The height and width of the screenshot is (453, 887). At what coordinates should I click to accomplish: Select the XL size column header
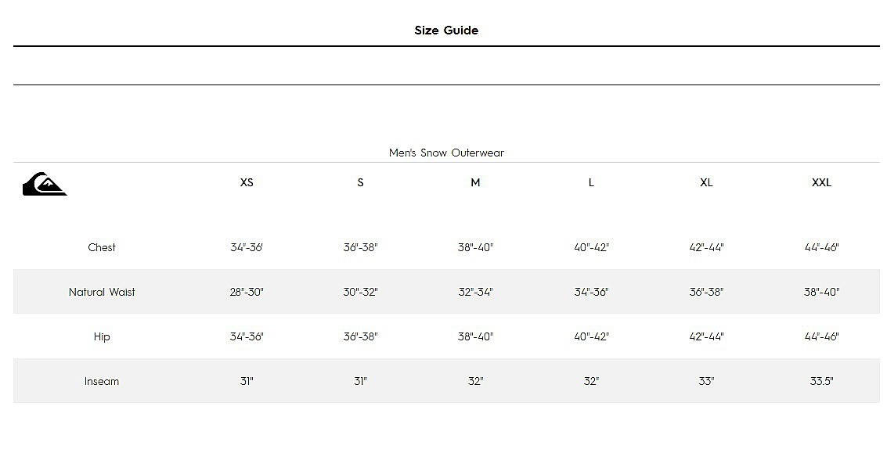706,182
